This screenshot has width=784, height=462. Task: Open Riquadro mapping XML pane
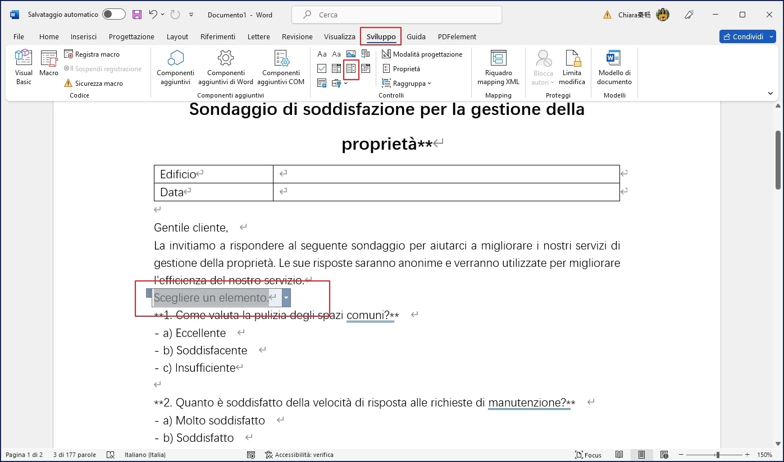tap(498, 67)
